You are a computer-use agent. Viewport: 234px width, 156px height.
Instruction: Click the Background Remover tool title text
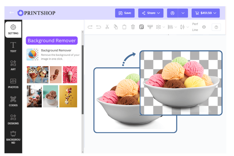[56, 50]
